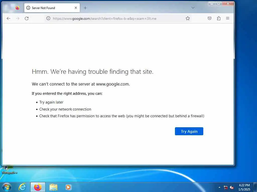
Task: Click 'Check your network connection' text
Action: [65, 109]
